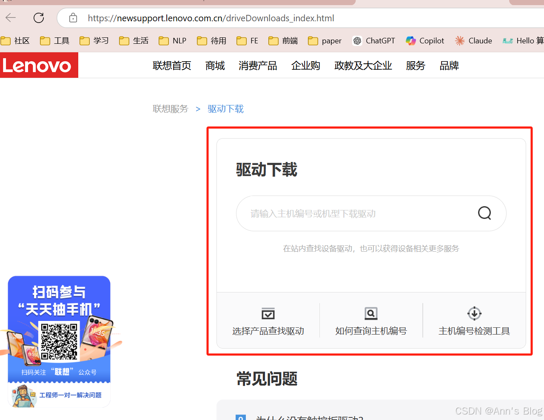Click the 驱动下载 breadcrumb link
Viewport: 544px width, 420px height.
coord(225,109)
